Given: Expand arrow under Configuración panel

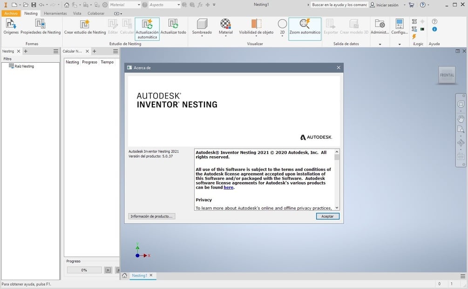Looking at the screenshot, I should [400, 44].
